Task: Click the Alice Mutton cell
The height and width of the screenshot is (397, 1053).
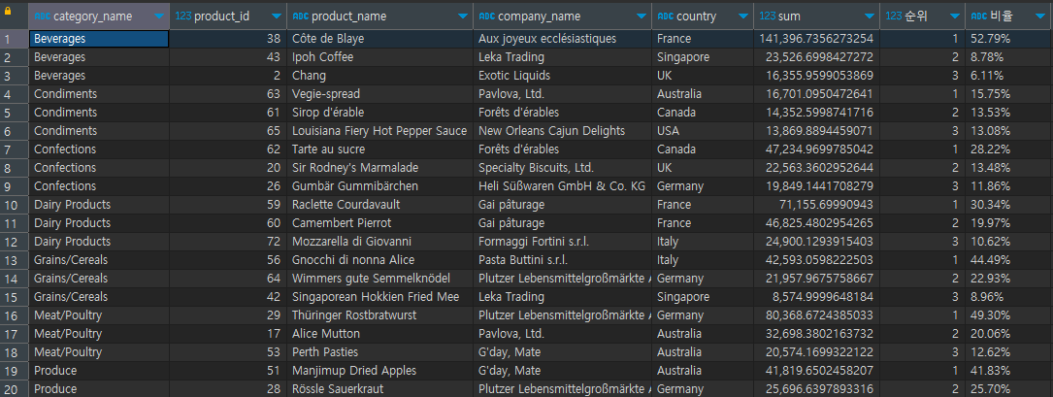Action: (380, 333)
